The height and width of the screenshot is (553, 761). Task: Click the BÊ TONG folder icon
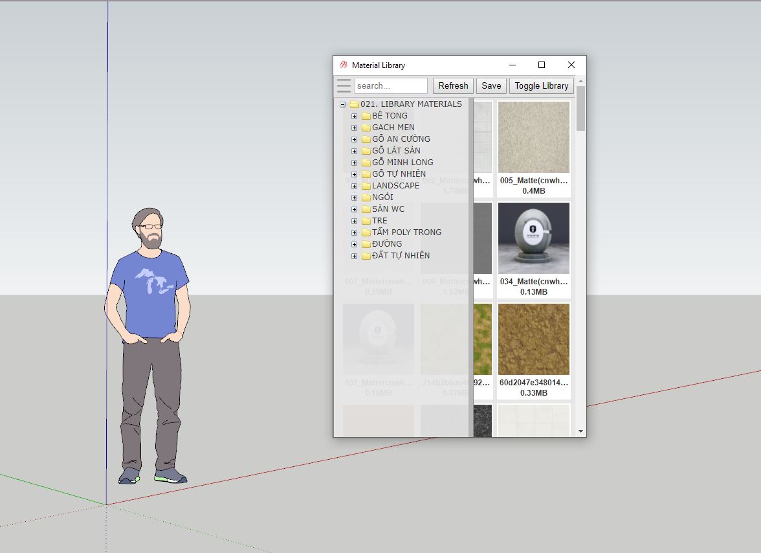pos(365,115)
